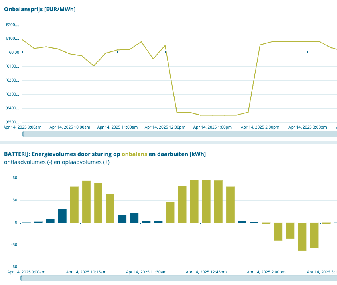Click the left handle of the battery chart scrollbar

point(21,278)
